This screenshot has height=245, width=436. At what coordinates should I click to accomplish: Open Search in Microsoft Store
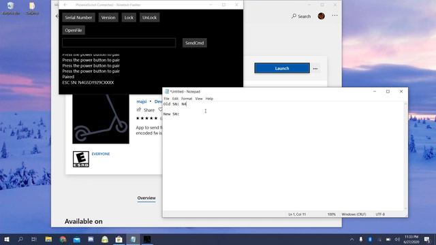301,16
